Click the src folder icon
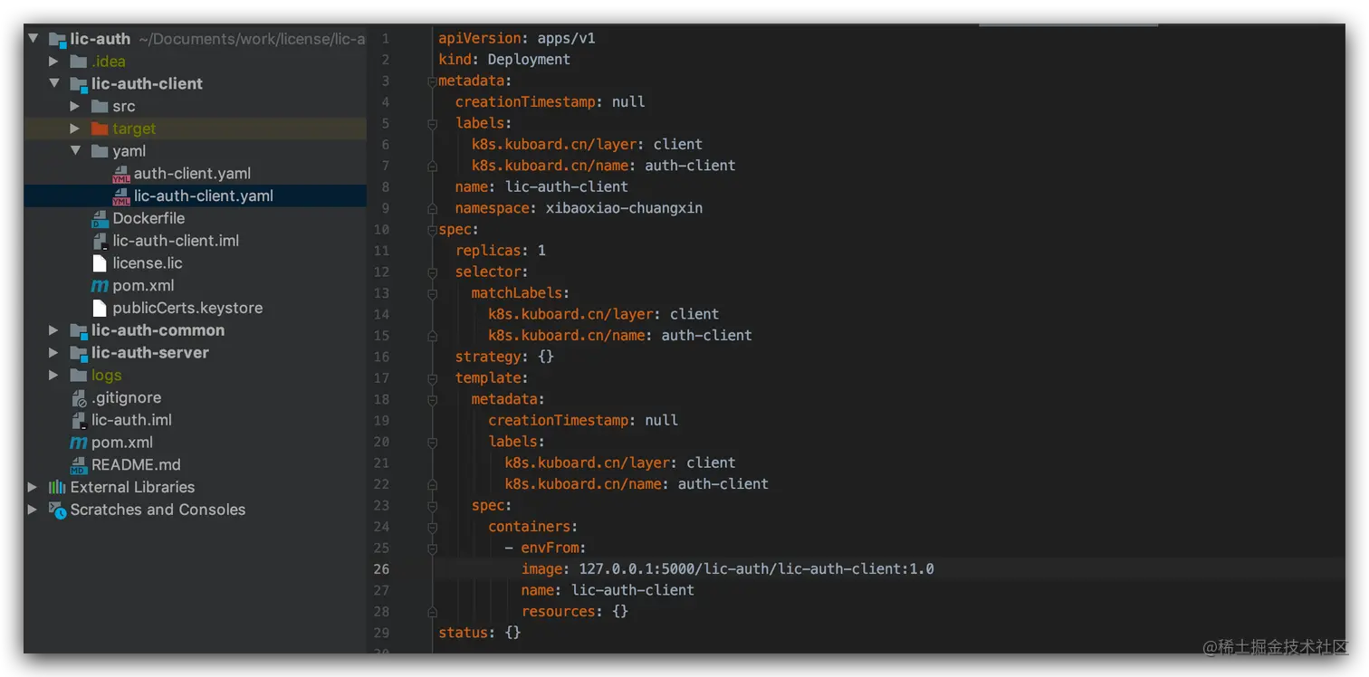This screenshot has height=677, width=1369. [100, 106]
